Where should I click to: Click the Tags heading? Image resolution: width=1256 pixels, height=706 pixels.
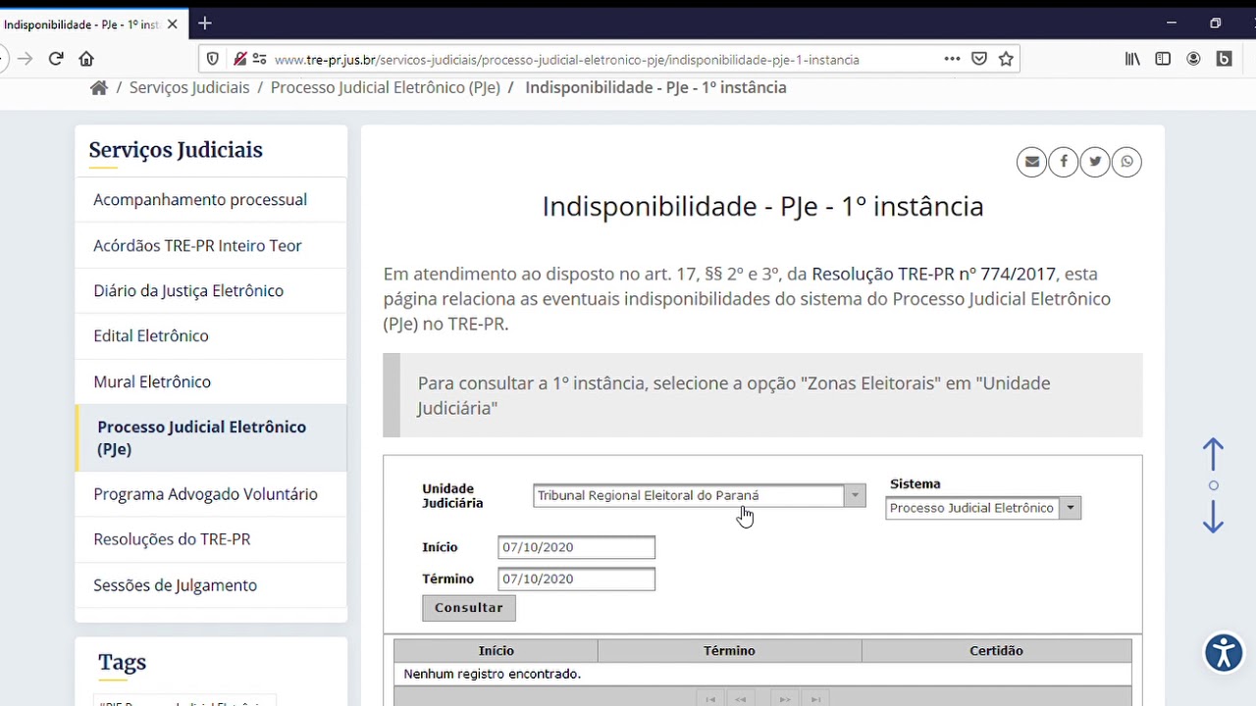pyautogui.click(x=122, y=663)
